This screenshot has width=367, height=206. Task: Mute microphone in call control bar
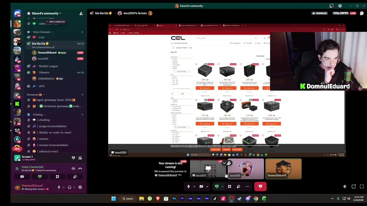point(188,187)
